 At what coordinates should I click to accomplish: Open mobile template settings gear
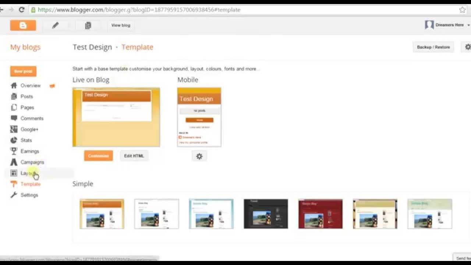click(x=199, y=156)
